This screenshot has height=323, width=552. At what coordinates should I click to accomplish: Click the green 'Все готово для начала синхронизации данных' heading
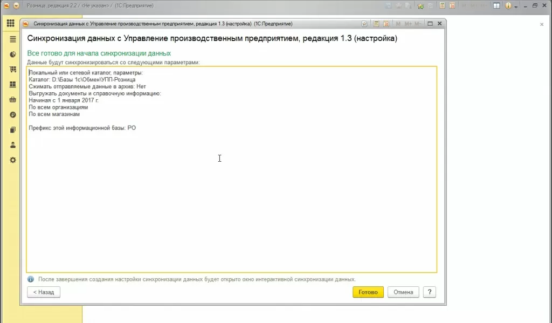[x=99, y=53]
